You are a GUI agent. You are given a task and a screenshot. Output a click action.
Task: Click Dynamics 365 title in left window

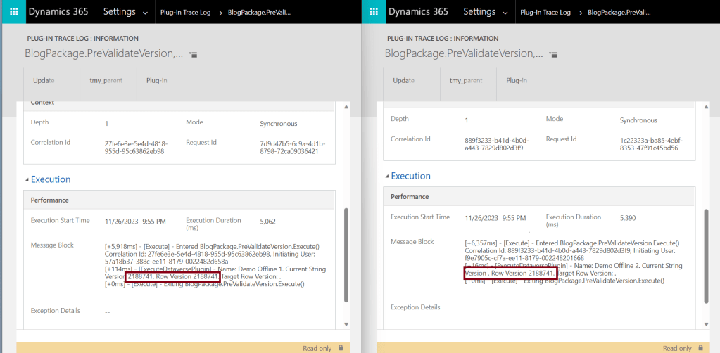click(58, 11)
